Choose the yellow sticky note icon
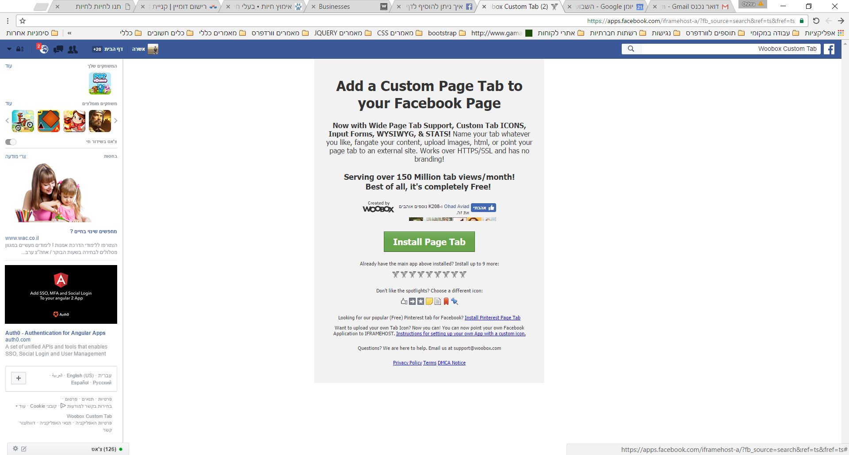 click(429, 301)
